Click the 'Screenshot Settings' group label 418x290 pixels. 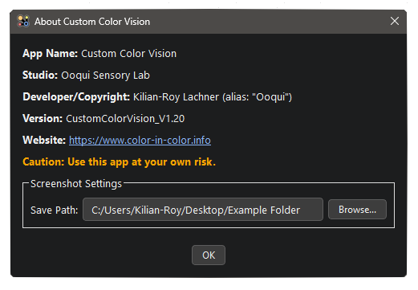(x=76, y=184)
